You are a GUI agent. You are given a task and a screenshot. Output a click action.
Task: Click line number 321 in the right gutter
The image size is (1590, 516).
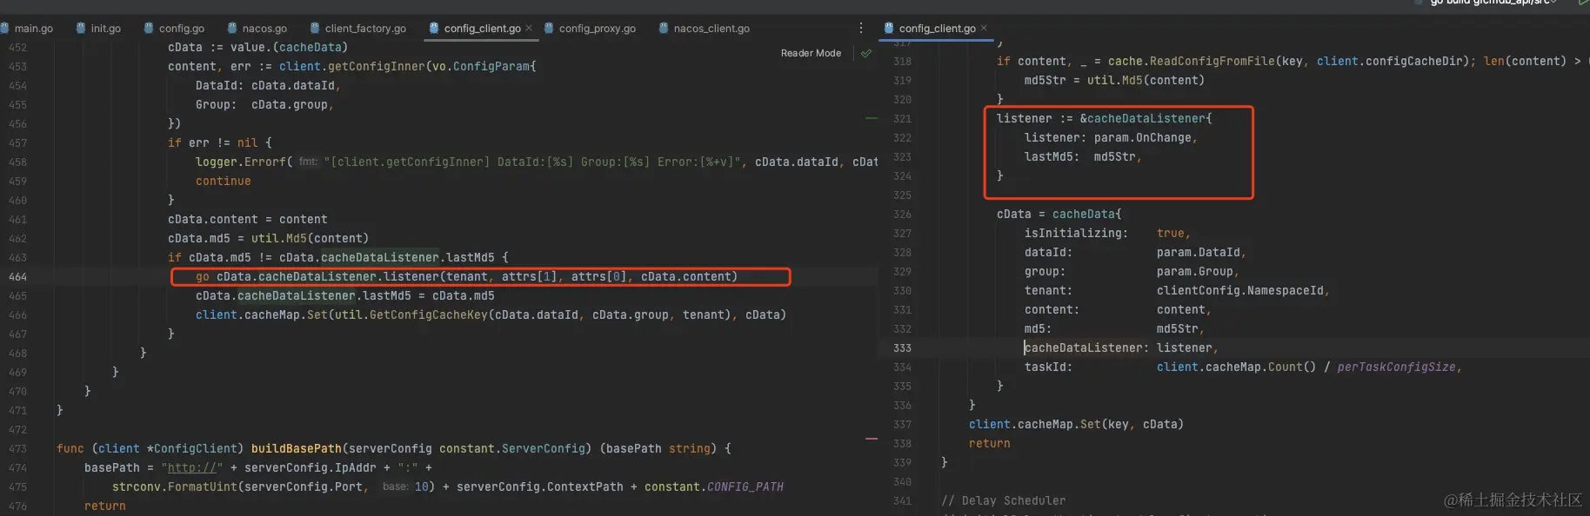point(902,118)
